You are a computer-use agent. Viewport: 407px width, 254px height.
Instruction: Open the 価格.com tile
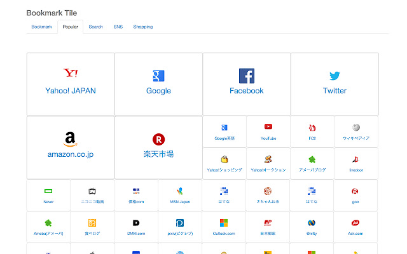click(x=136, y=195)
